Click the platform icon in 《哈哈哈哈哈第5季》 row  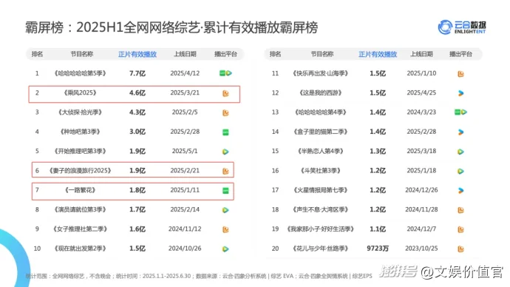click(225, 73)
